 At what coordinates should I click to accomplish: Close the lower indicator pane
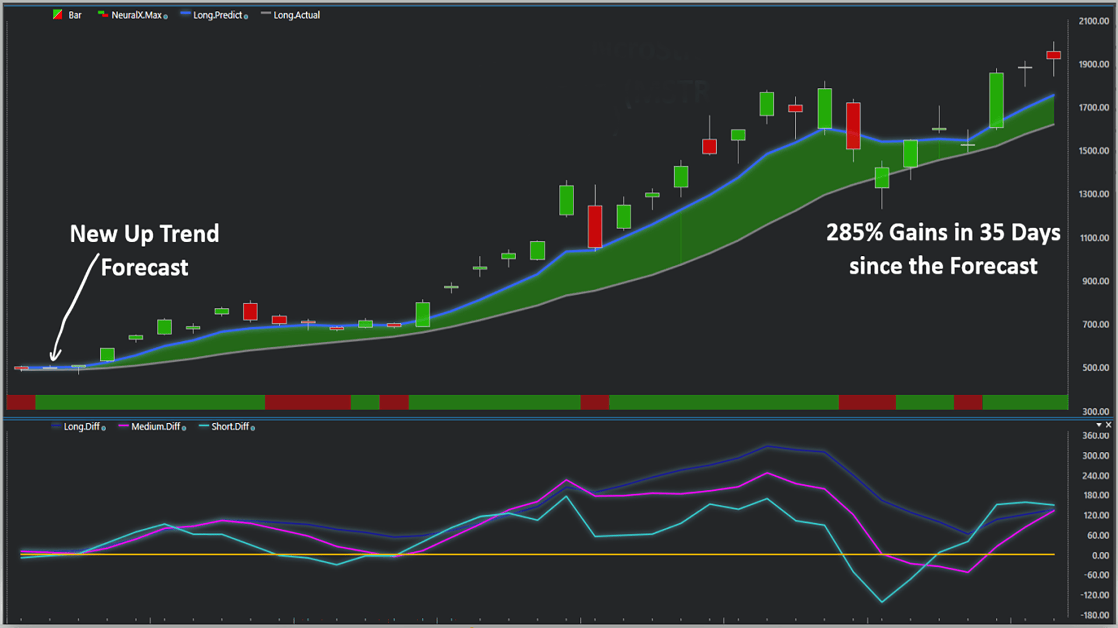pos(1109,425)
